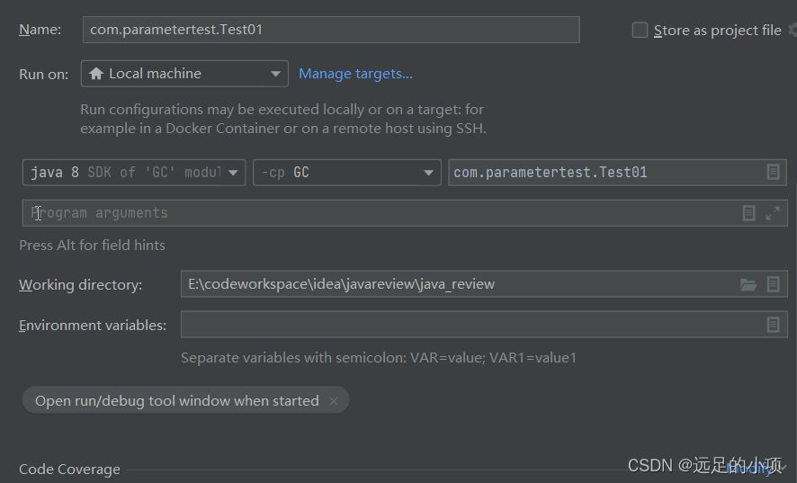Follow the Manage targets link
797x483 pixels.
(355, 74)
